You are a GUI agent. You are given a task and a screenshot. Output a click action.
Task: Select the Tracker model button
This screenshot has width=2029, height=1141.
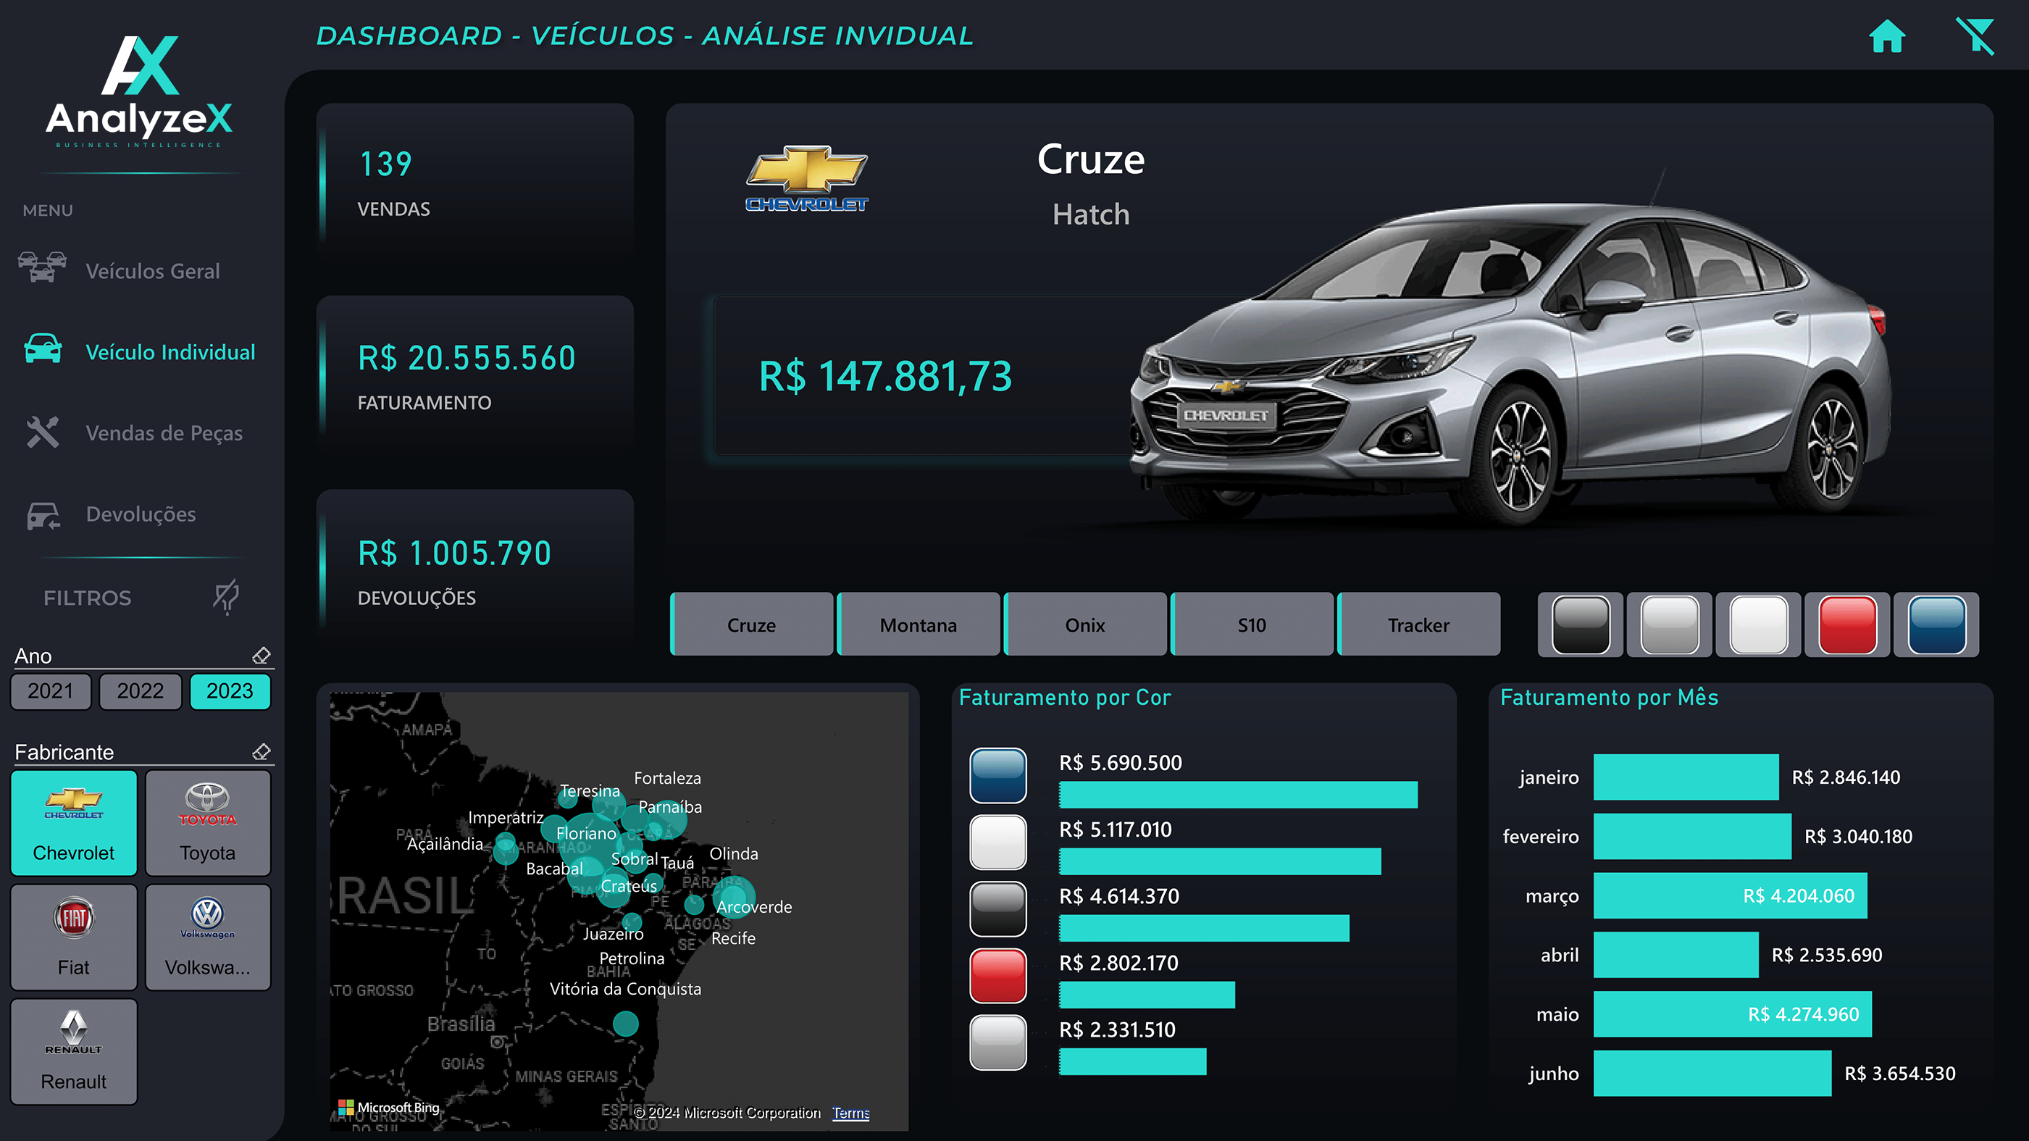(1418, 624)
